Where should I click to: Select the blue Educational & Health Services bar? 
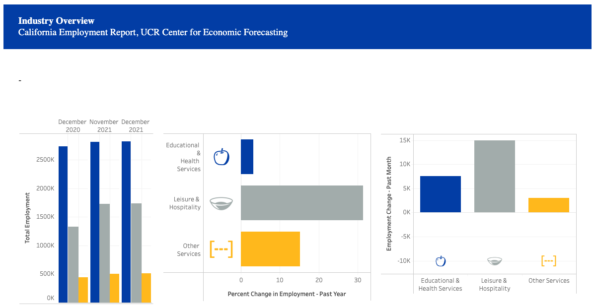246,156
